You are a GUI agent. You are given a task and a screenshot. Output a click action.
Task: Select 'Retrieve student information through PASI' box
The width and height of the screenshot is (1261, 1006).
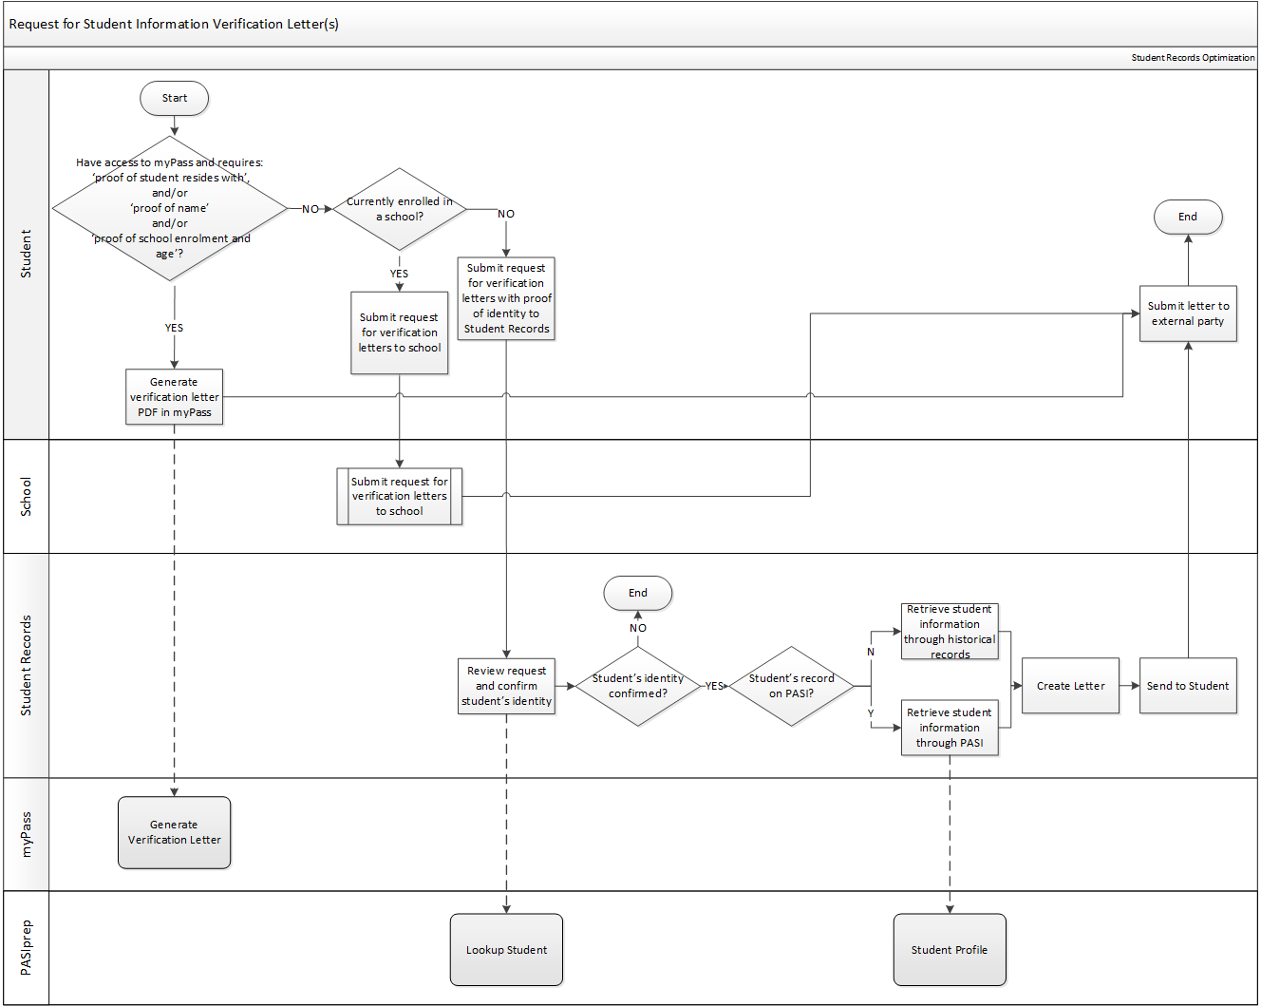click(950, 728)
